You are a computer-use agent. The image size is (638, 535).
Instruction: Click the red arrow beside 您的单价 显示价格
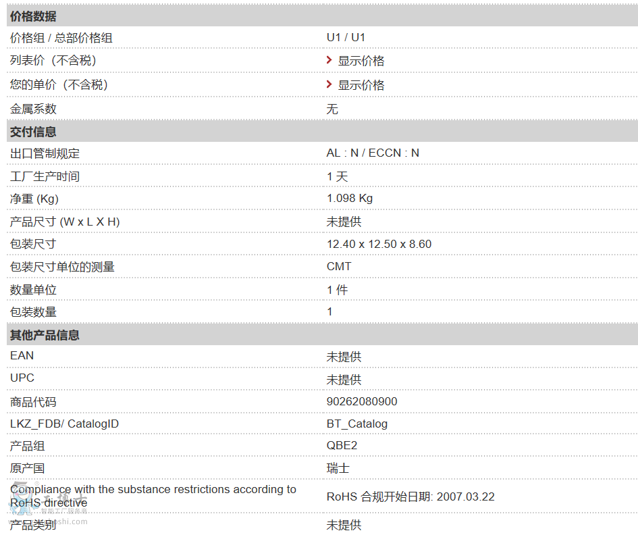(x=329, y=84)
